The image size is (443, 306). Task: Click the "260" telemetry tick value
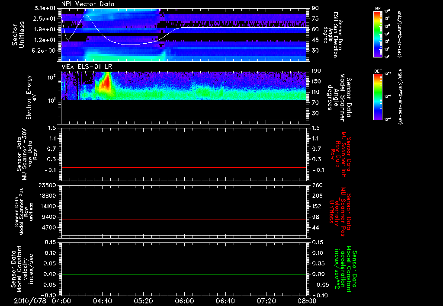tap(317, 185)
